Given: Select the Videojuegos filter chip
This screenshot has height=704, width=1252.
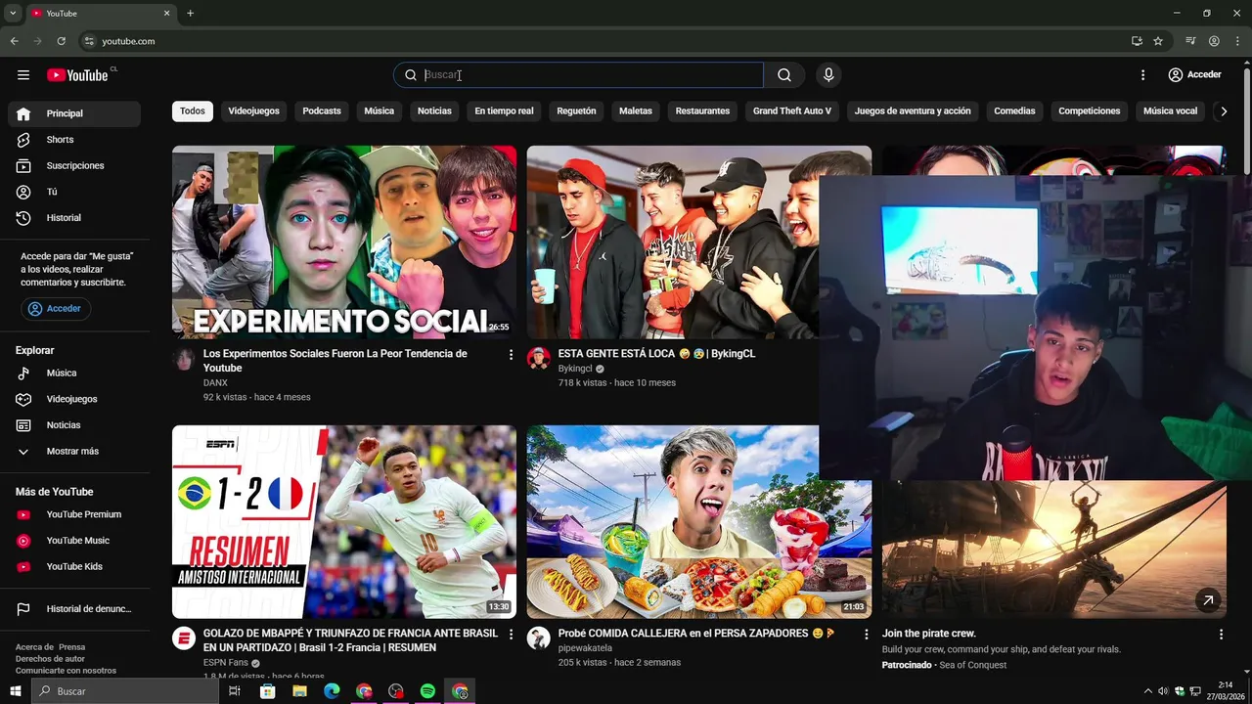Looking at the screenshot, I should (x=254, y=111).
